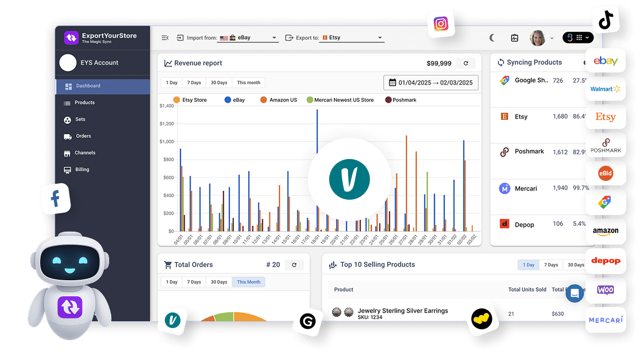640x359 pixels.
Task: Click the floating amazon logo tile
Action: [x=606, y=231]
